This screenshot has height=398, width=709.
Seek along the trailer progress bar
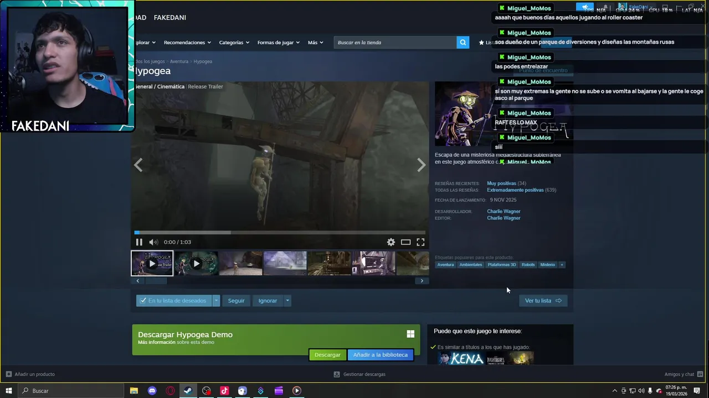point(280,232)
